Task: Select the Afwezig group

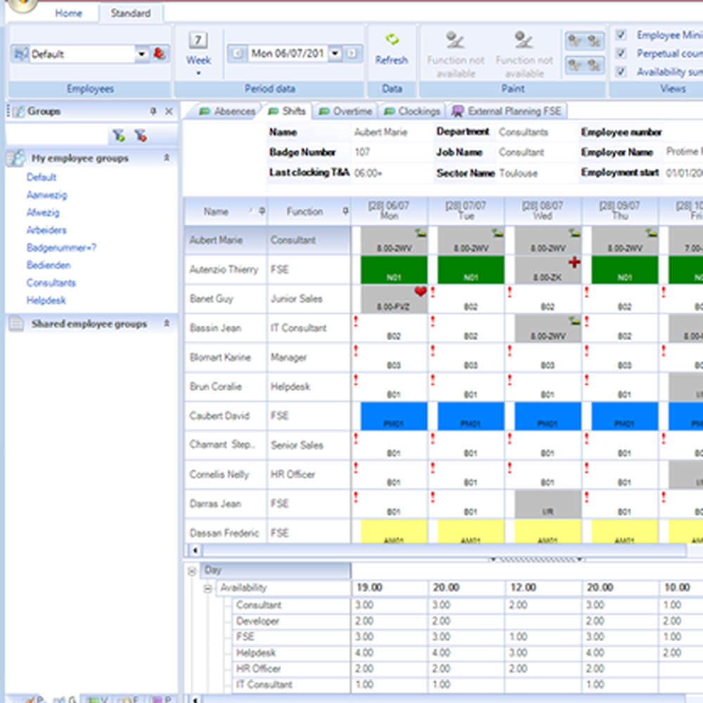Action: [43, 212]
